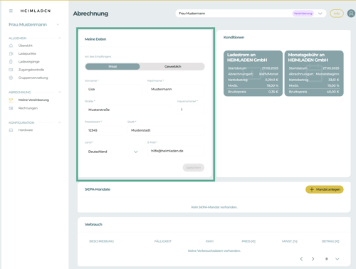Select Gewerblich recipient type
356x269 pixels.
[172, 67]
